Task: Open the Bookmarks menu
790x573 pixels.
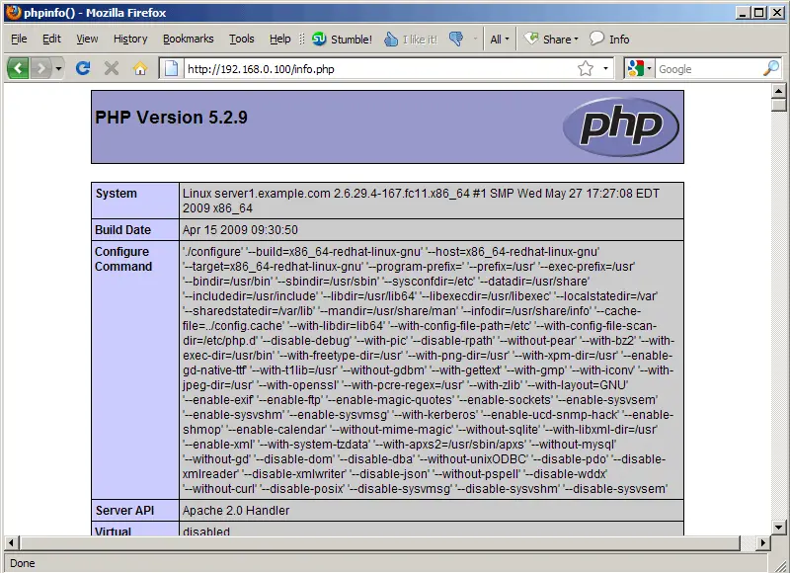Action: pos(188,39)
